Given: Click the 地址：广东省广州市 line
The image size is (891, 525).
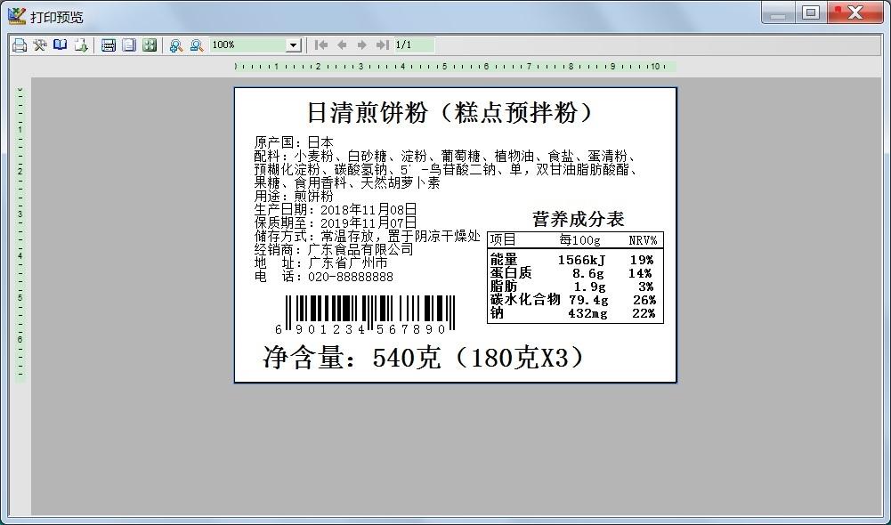Looking at the screenshot, I should click(320, 263).
